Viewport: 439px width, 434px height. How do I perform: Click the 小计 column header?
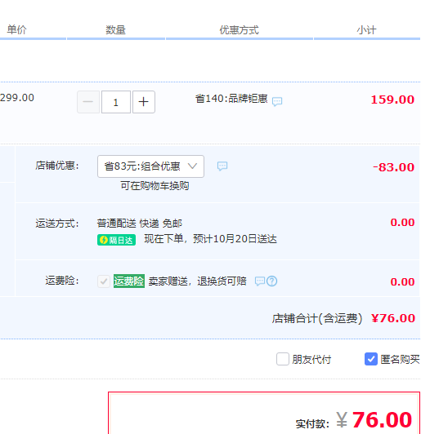point(367,30)
